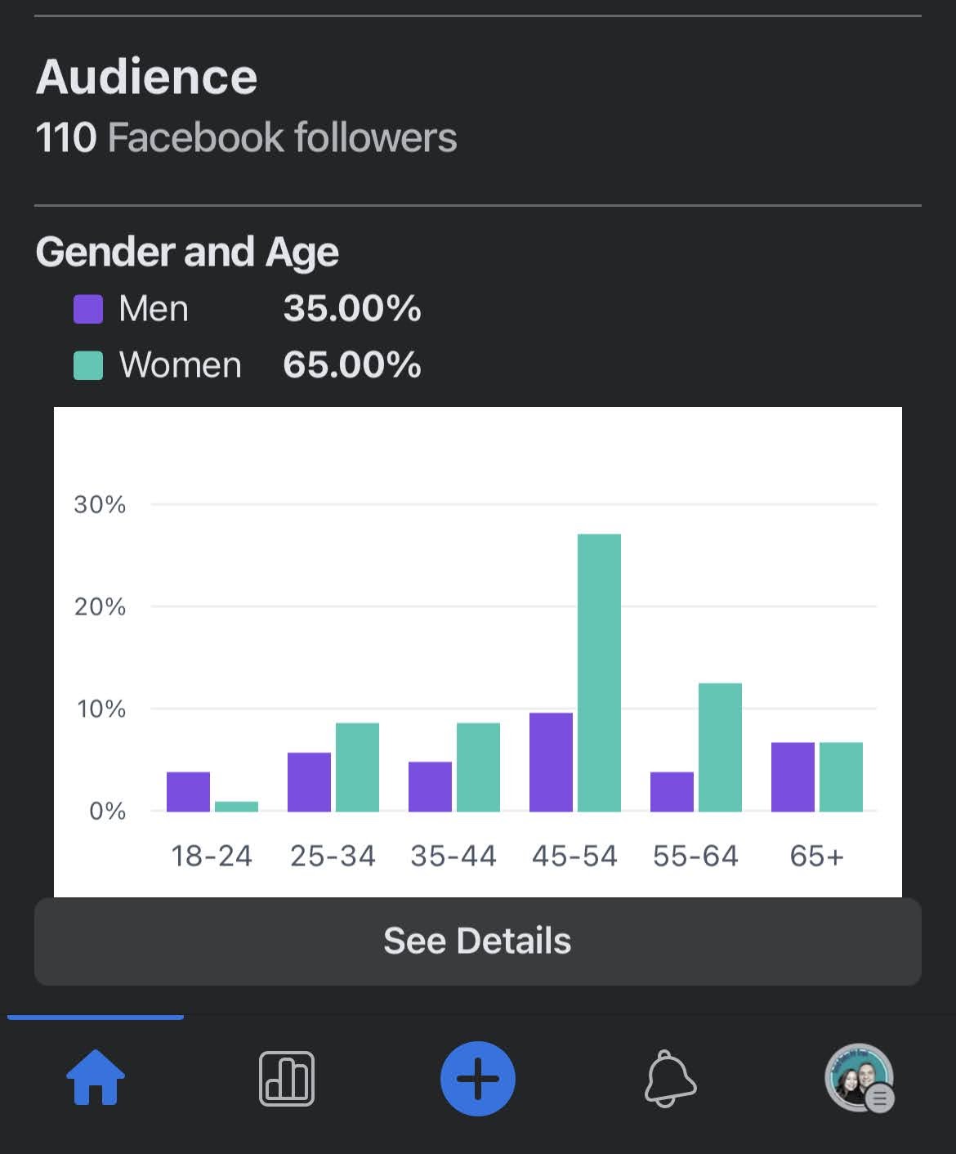The image size is (956, 1154).
Task: Tap the Women 35-44 teal bar
Action: point(478,767)
